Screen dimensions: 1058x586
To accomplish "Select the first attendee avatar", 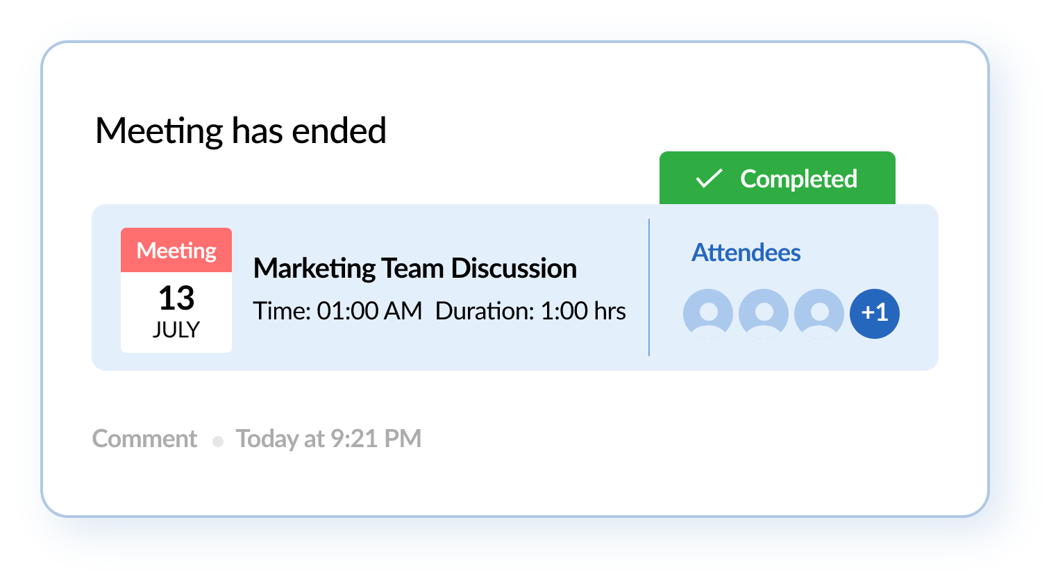I will coord(708,313).
